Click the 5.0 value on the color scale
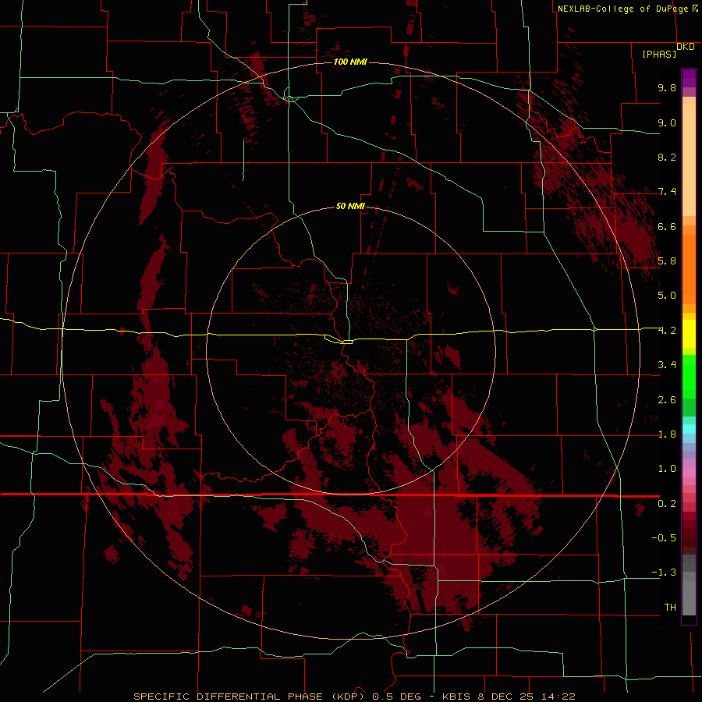Screen dimensions: 702x702 click(x=667, y=296)
